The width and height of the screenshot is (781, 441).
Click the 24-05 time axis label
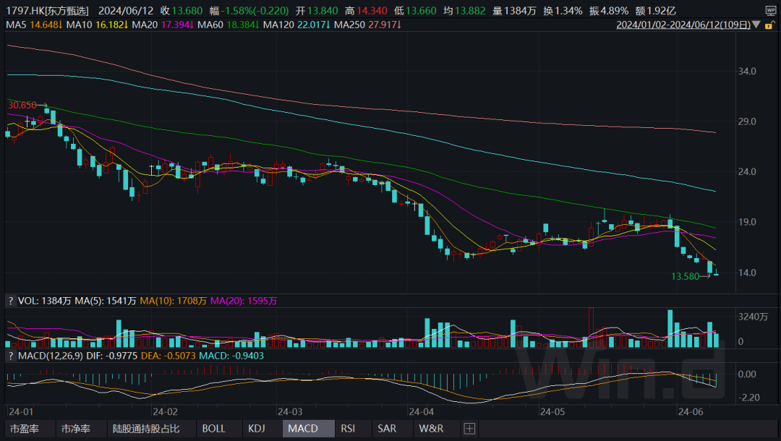click(553, 411)
